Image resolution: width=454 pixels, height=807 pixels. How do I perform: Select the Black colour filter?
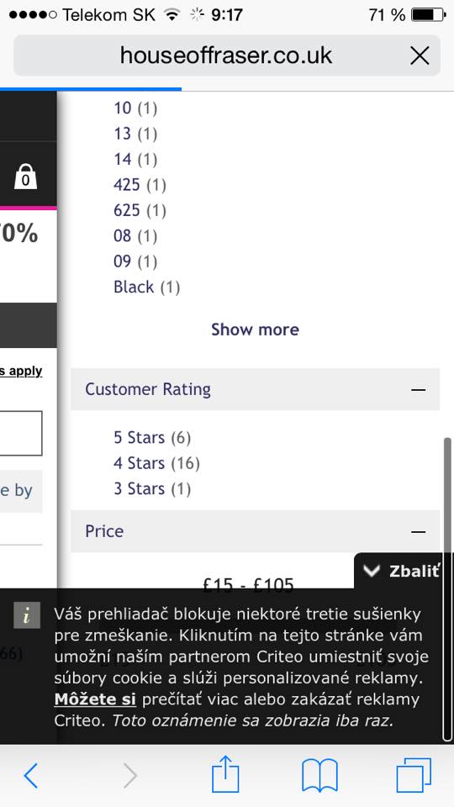tap(146, 287)
